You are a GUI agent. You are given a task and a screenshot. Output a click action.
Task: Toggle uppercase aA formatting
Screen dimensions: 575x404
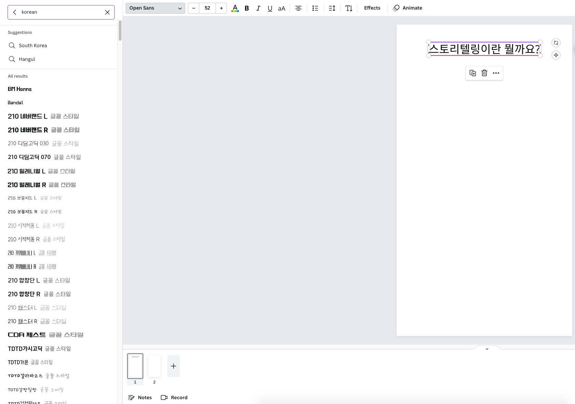point(282,8)
